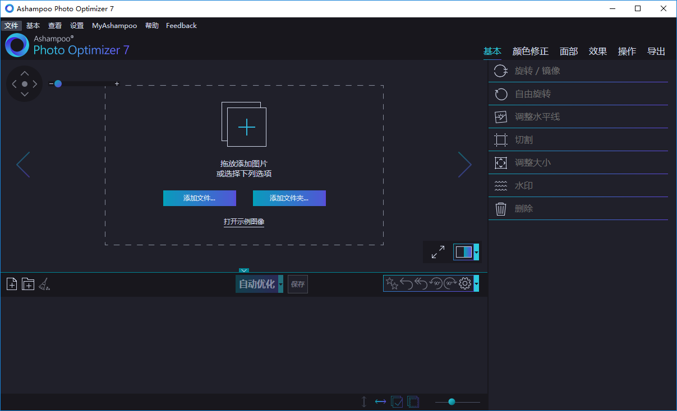Open the MyAshampoo menu
The width and height of the screenshot is (677, 411).
114,26
